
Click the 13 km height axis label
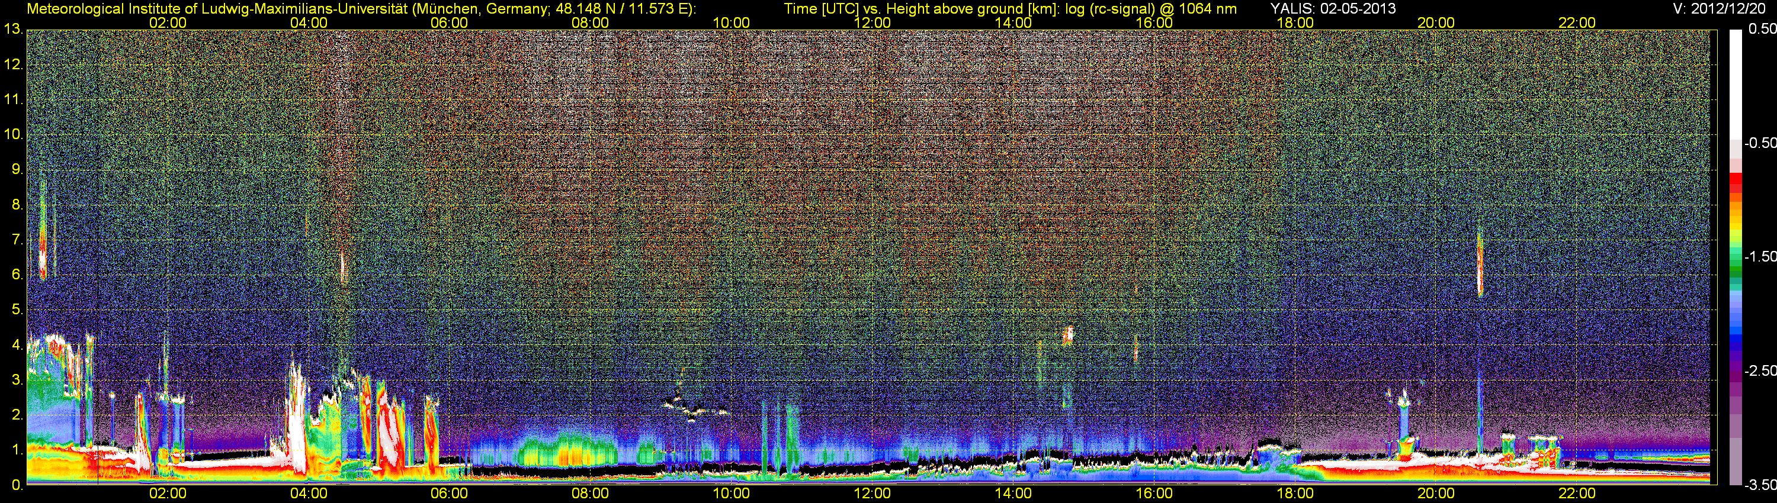(13, 29)
